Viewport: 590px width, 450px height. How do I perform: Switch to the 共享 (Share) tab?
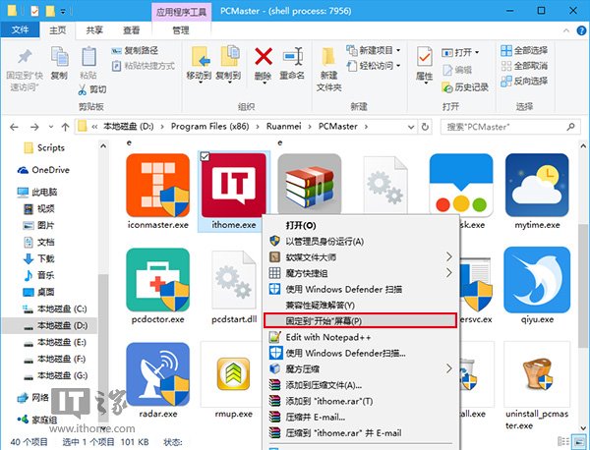[x=94, y=30]
